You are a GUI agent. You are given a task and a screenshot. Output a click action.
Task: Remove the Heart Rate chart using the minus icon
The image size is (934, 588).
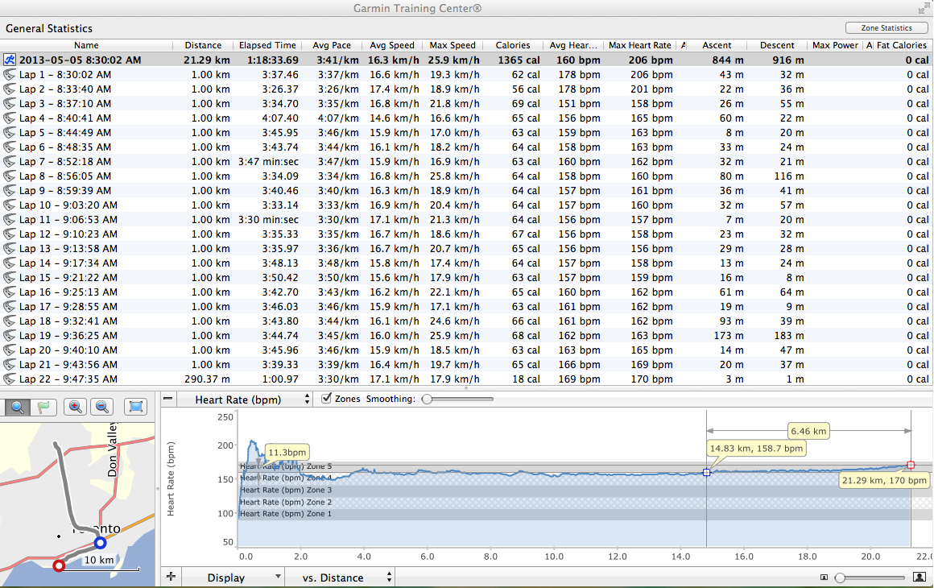[168, 398]
